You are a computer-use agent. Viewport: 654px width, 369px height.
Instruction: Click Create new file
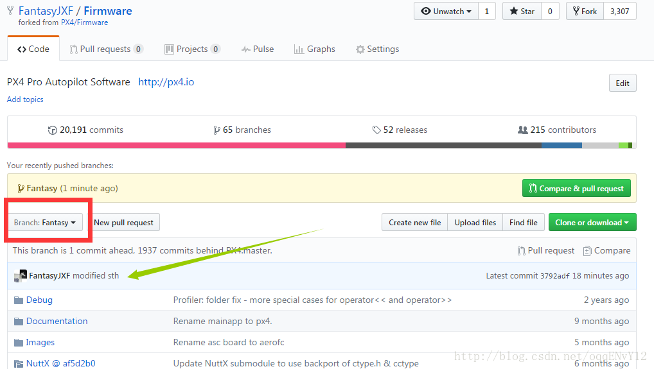tap(414, 223)
